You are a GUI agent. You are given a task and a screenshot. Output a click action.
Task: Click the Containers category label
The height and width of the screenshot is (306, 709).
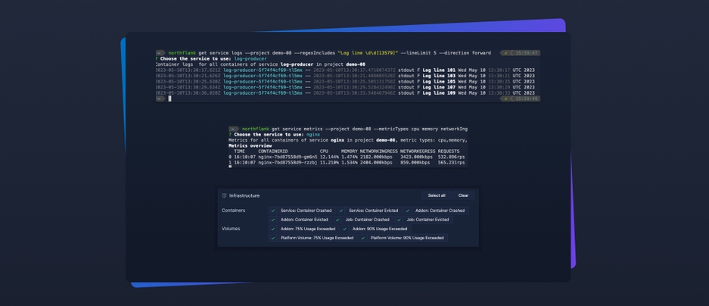[233, 211]
